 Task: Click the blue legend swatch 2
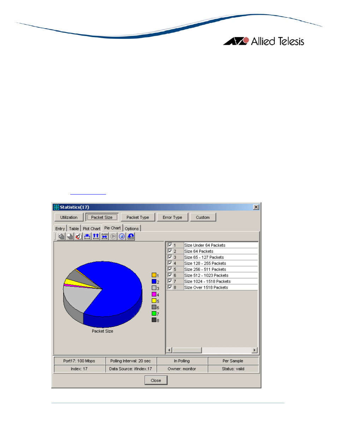point(154,281)
